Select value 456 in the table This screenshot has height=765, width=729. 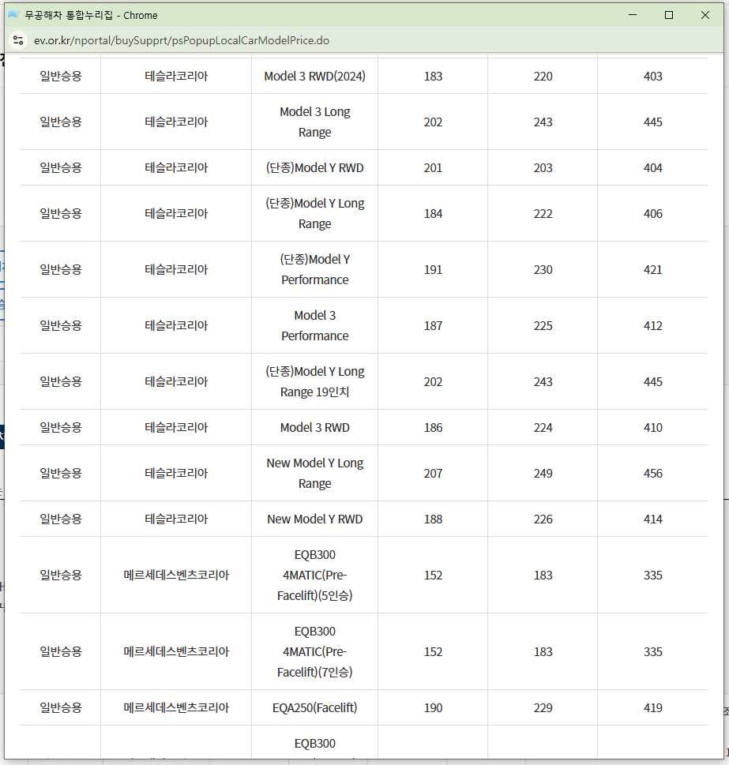[x=653, y=474]
